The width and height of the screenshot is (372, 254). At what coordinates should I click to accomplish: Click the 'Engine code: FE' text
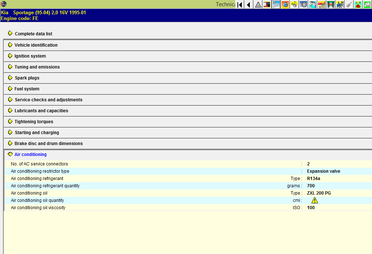click(19, 19)
